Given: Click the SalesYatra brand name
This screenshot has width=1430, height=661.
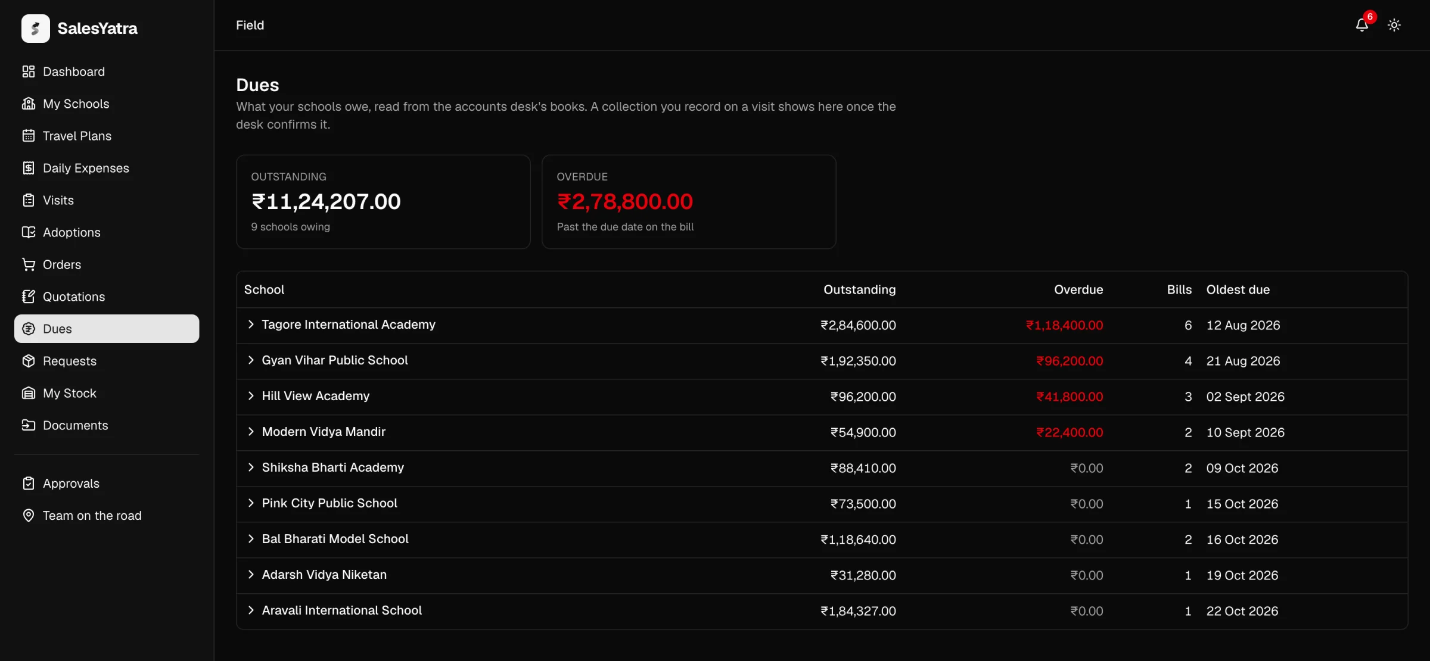Looking at the screenshot, I should 97,28.
